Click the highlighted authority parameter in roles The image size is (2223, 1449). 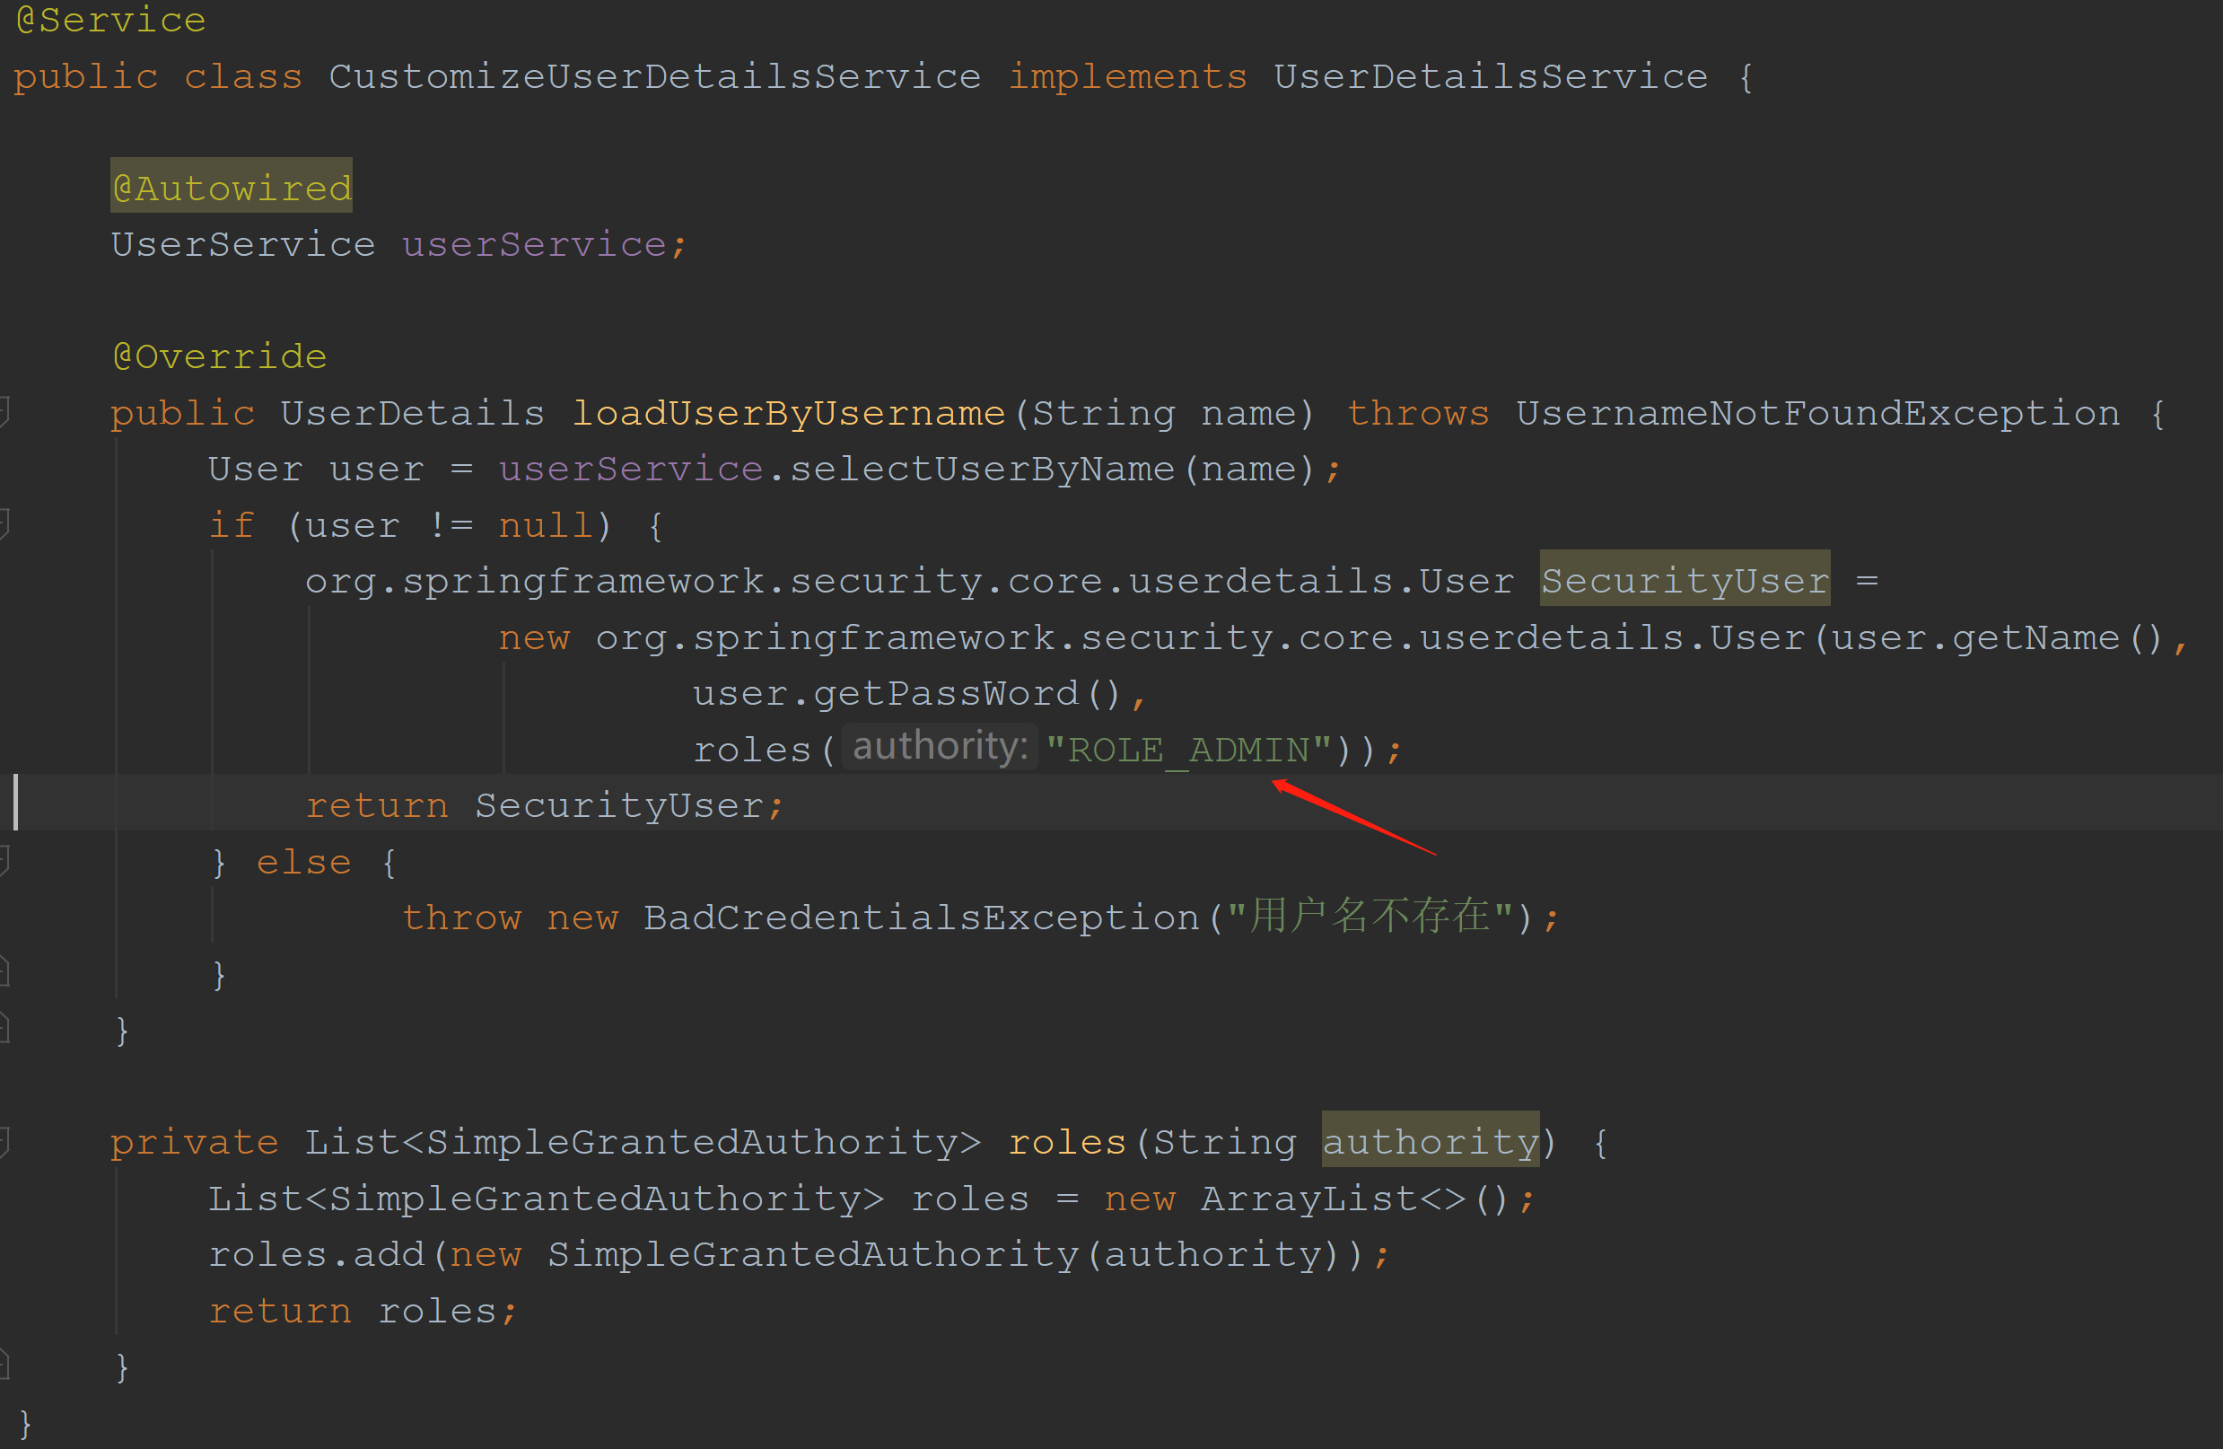pyautogui.click(x=1430, y=1141)
